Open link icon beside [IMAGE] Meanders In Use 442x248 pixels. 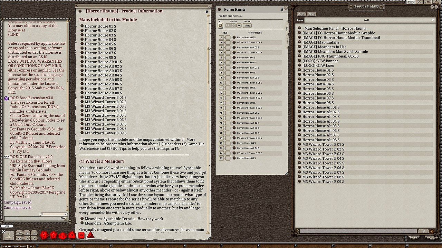[299, 47]
